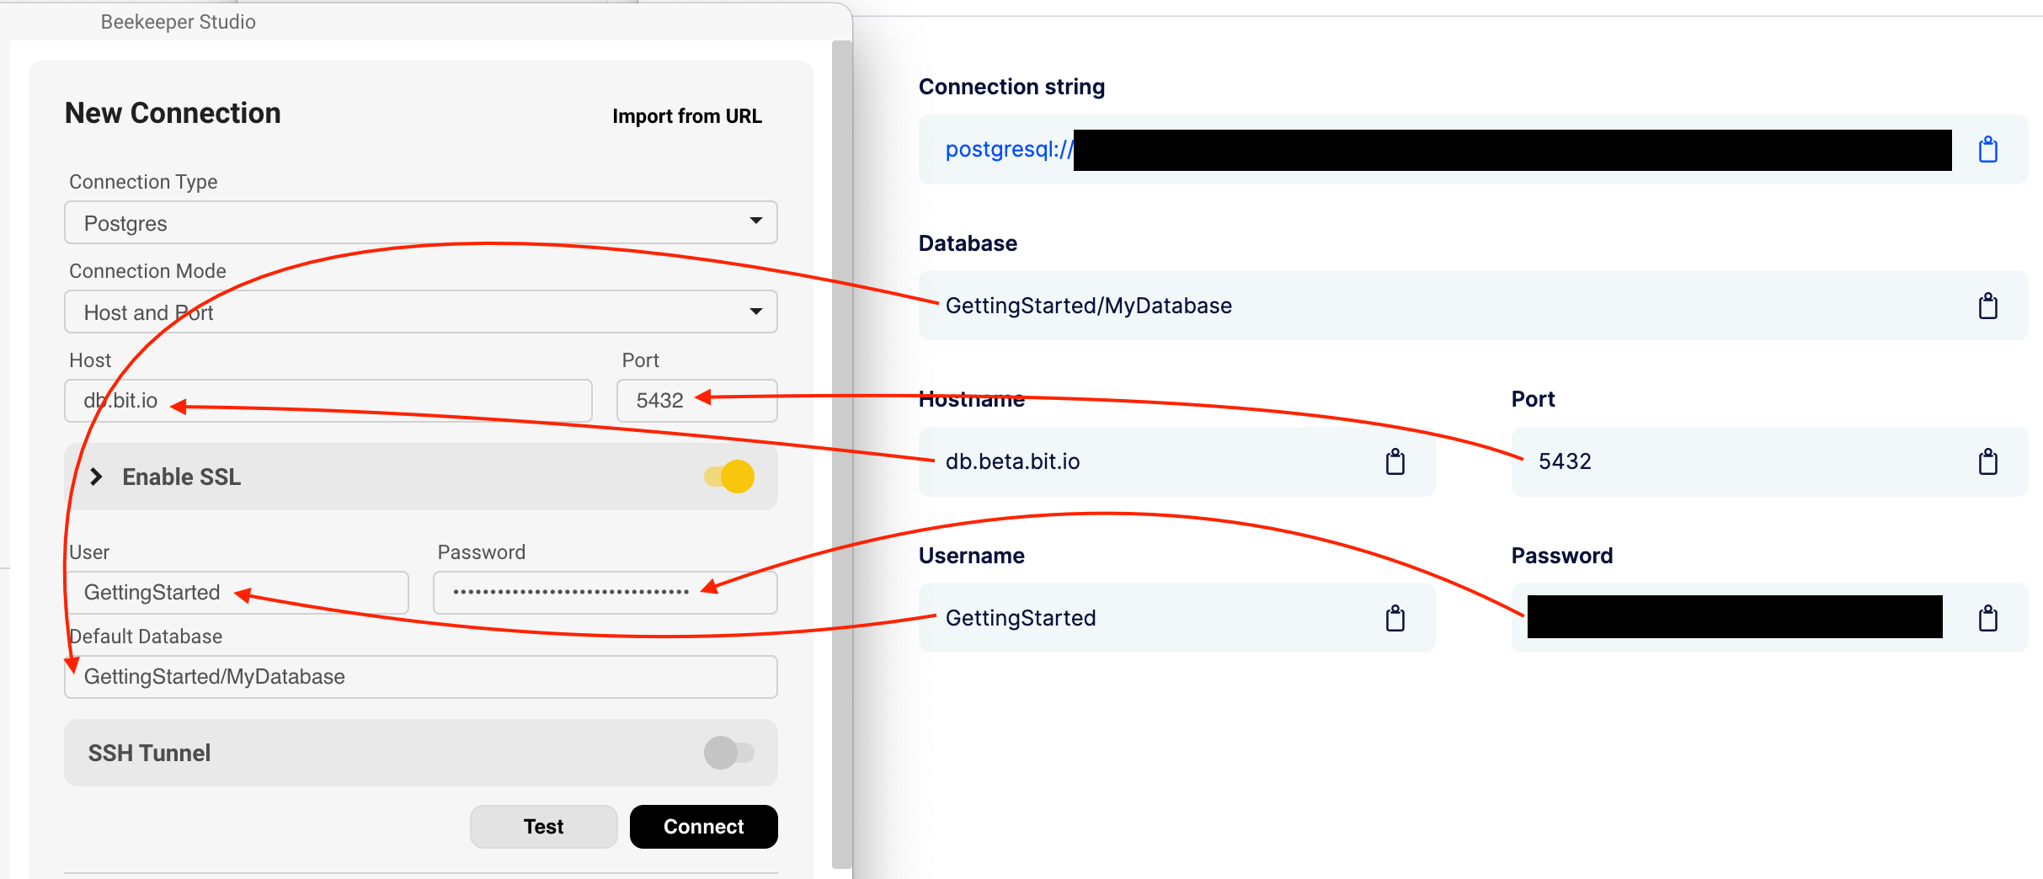Focus the Default Database input field

pos(421,677)
